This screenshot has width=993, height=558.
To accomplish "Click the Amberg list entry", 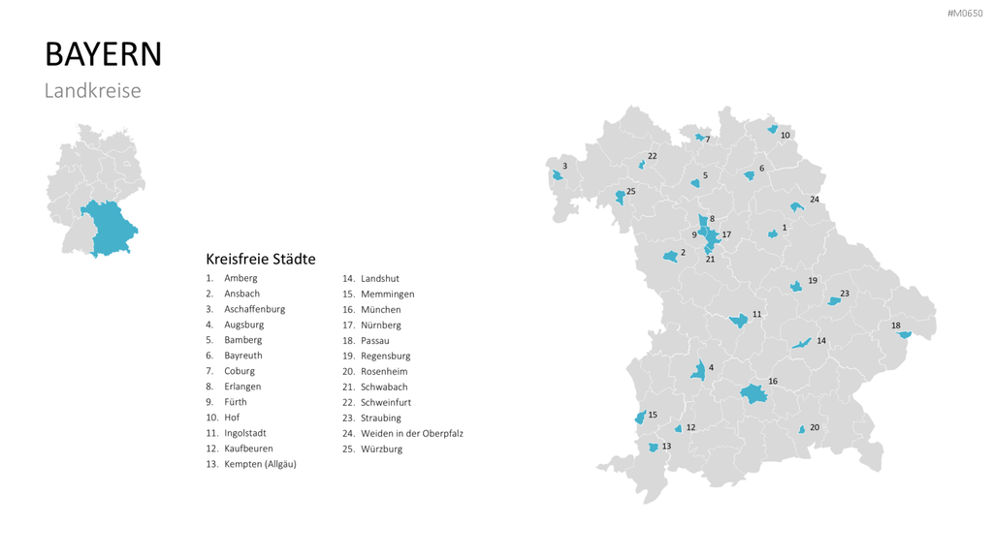I will [x=240, y=278].
